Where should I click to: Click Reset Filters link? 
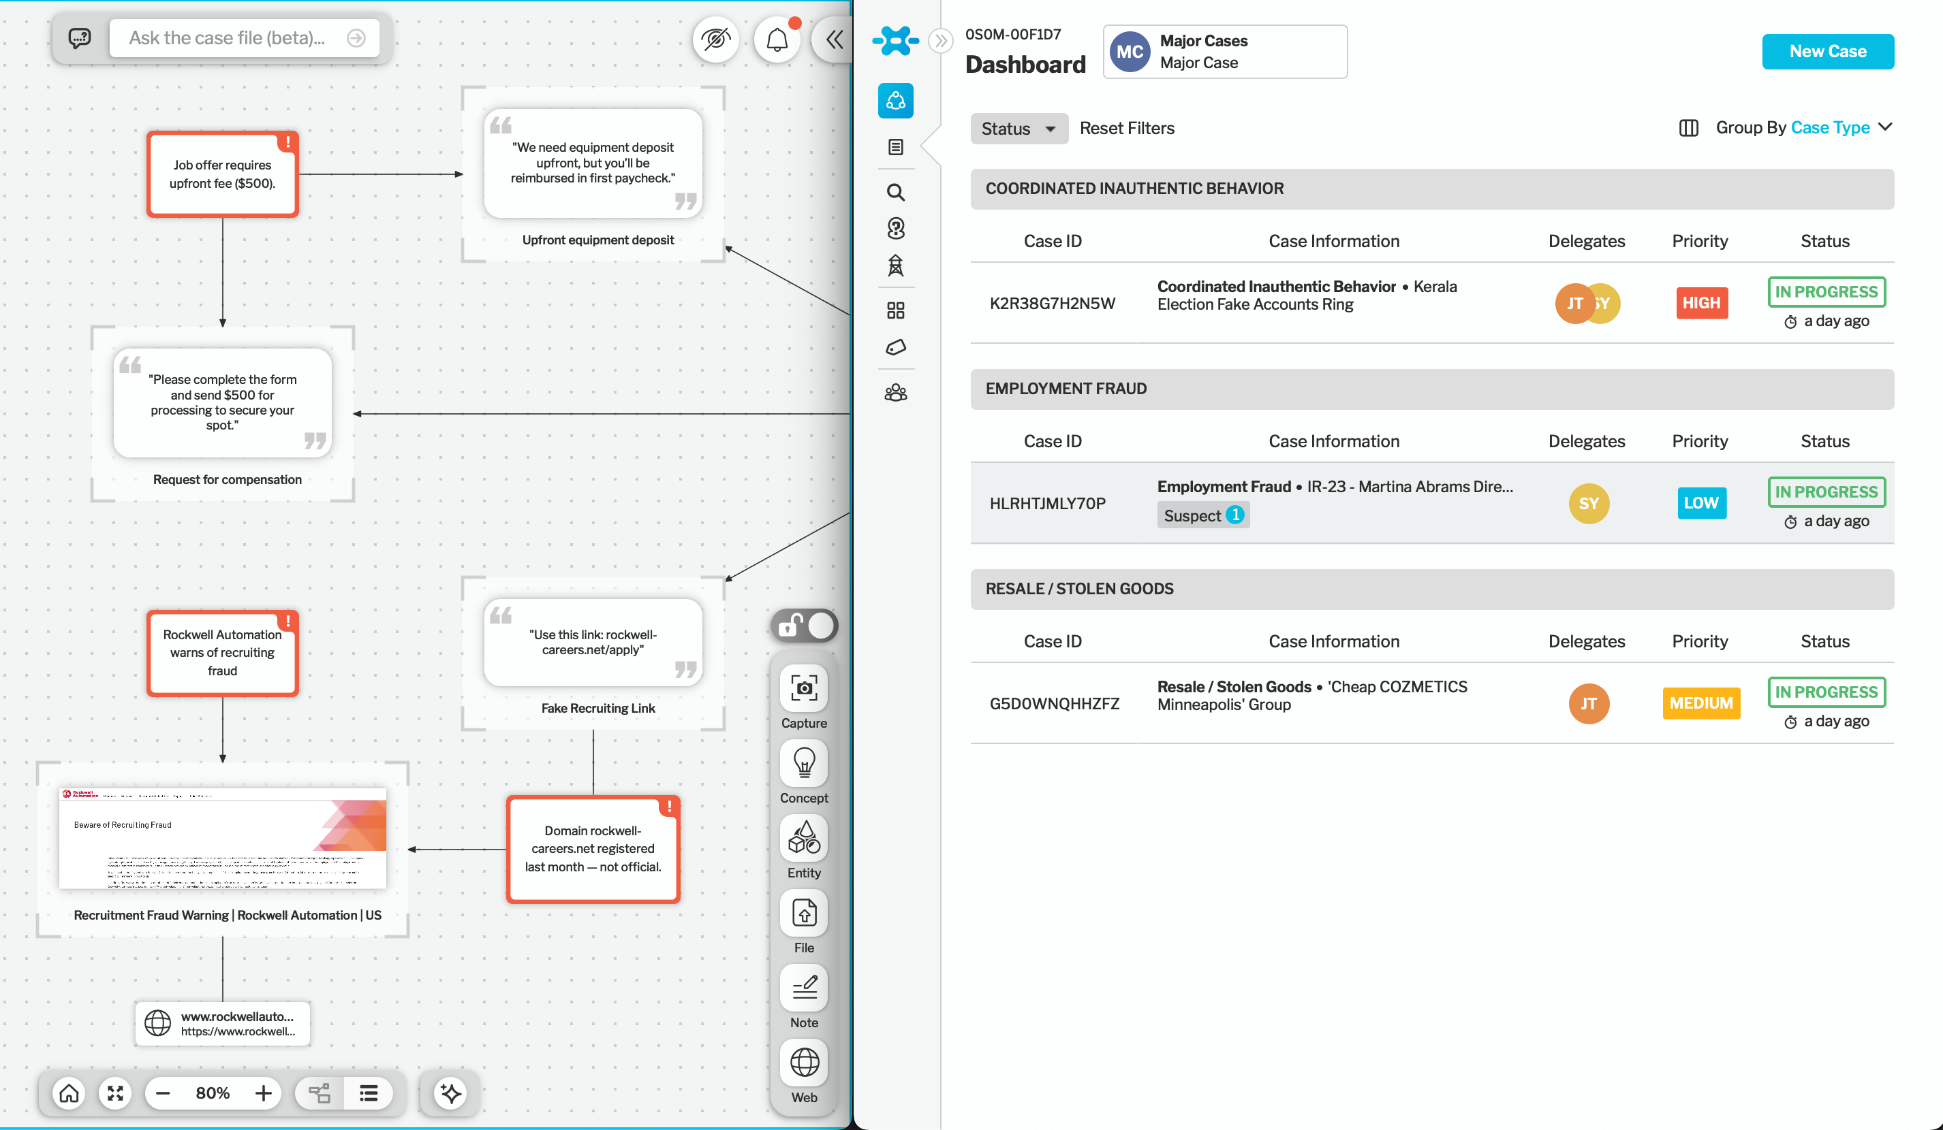[1126, 129]
